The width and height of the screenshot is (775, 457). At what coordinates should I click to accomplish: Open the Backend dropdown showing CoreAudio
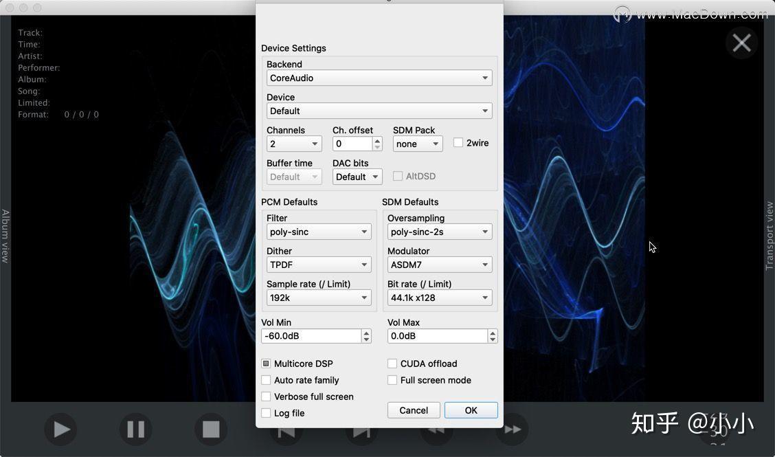pos(379,78)
